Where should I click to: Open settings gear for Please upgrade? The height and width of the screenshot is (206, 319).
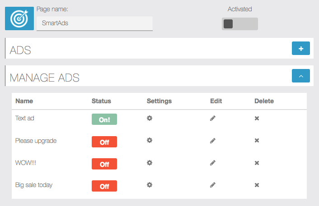pos(150,140)
